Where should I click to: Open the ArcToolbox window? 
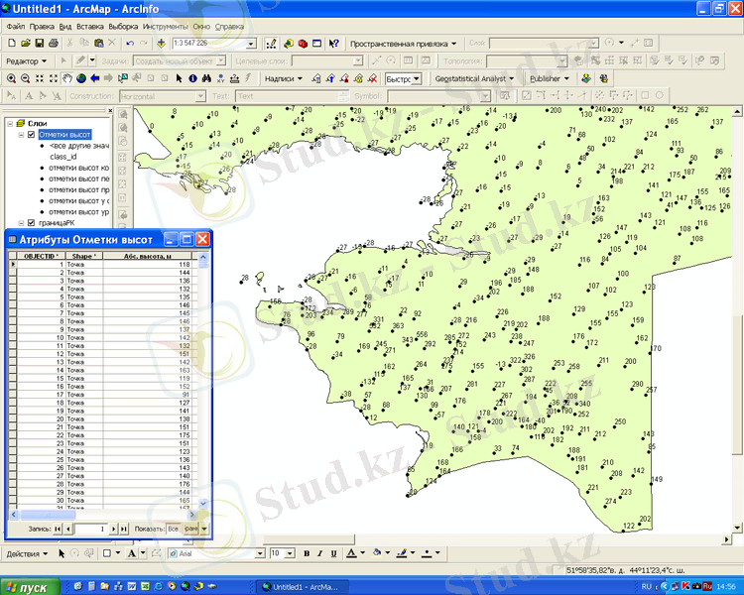(x=303, y=44)
